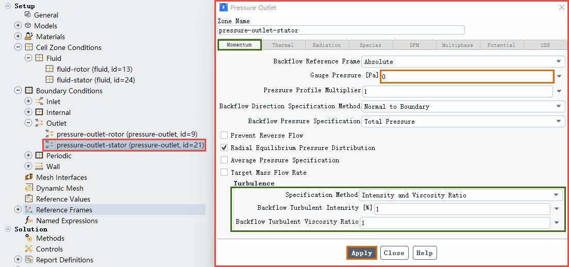
Task: Switch to the Species tab
Action: (370, 45)
